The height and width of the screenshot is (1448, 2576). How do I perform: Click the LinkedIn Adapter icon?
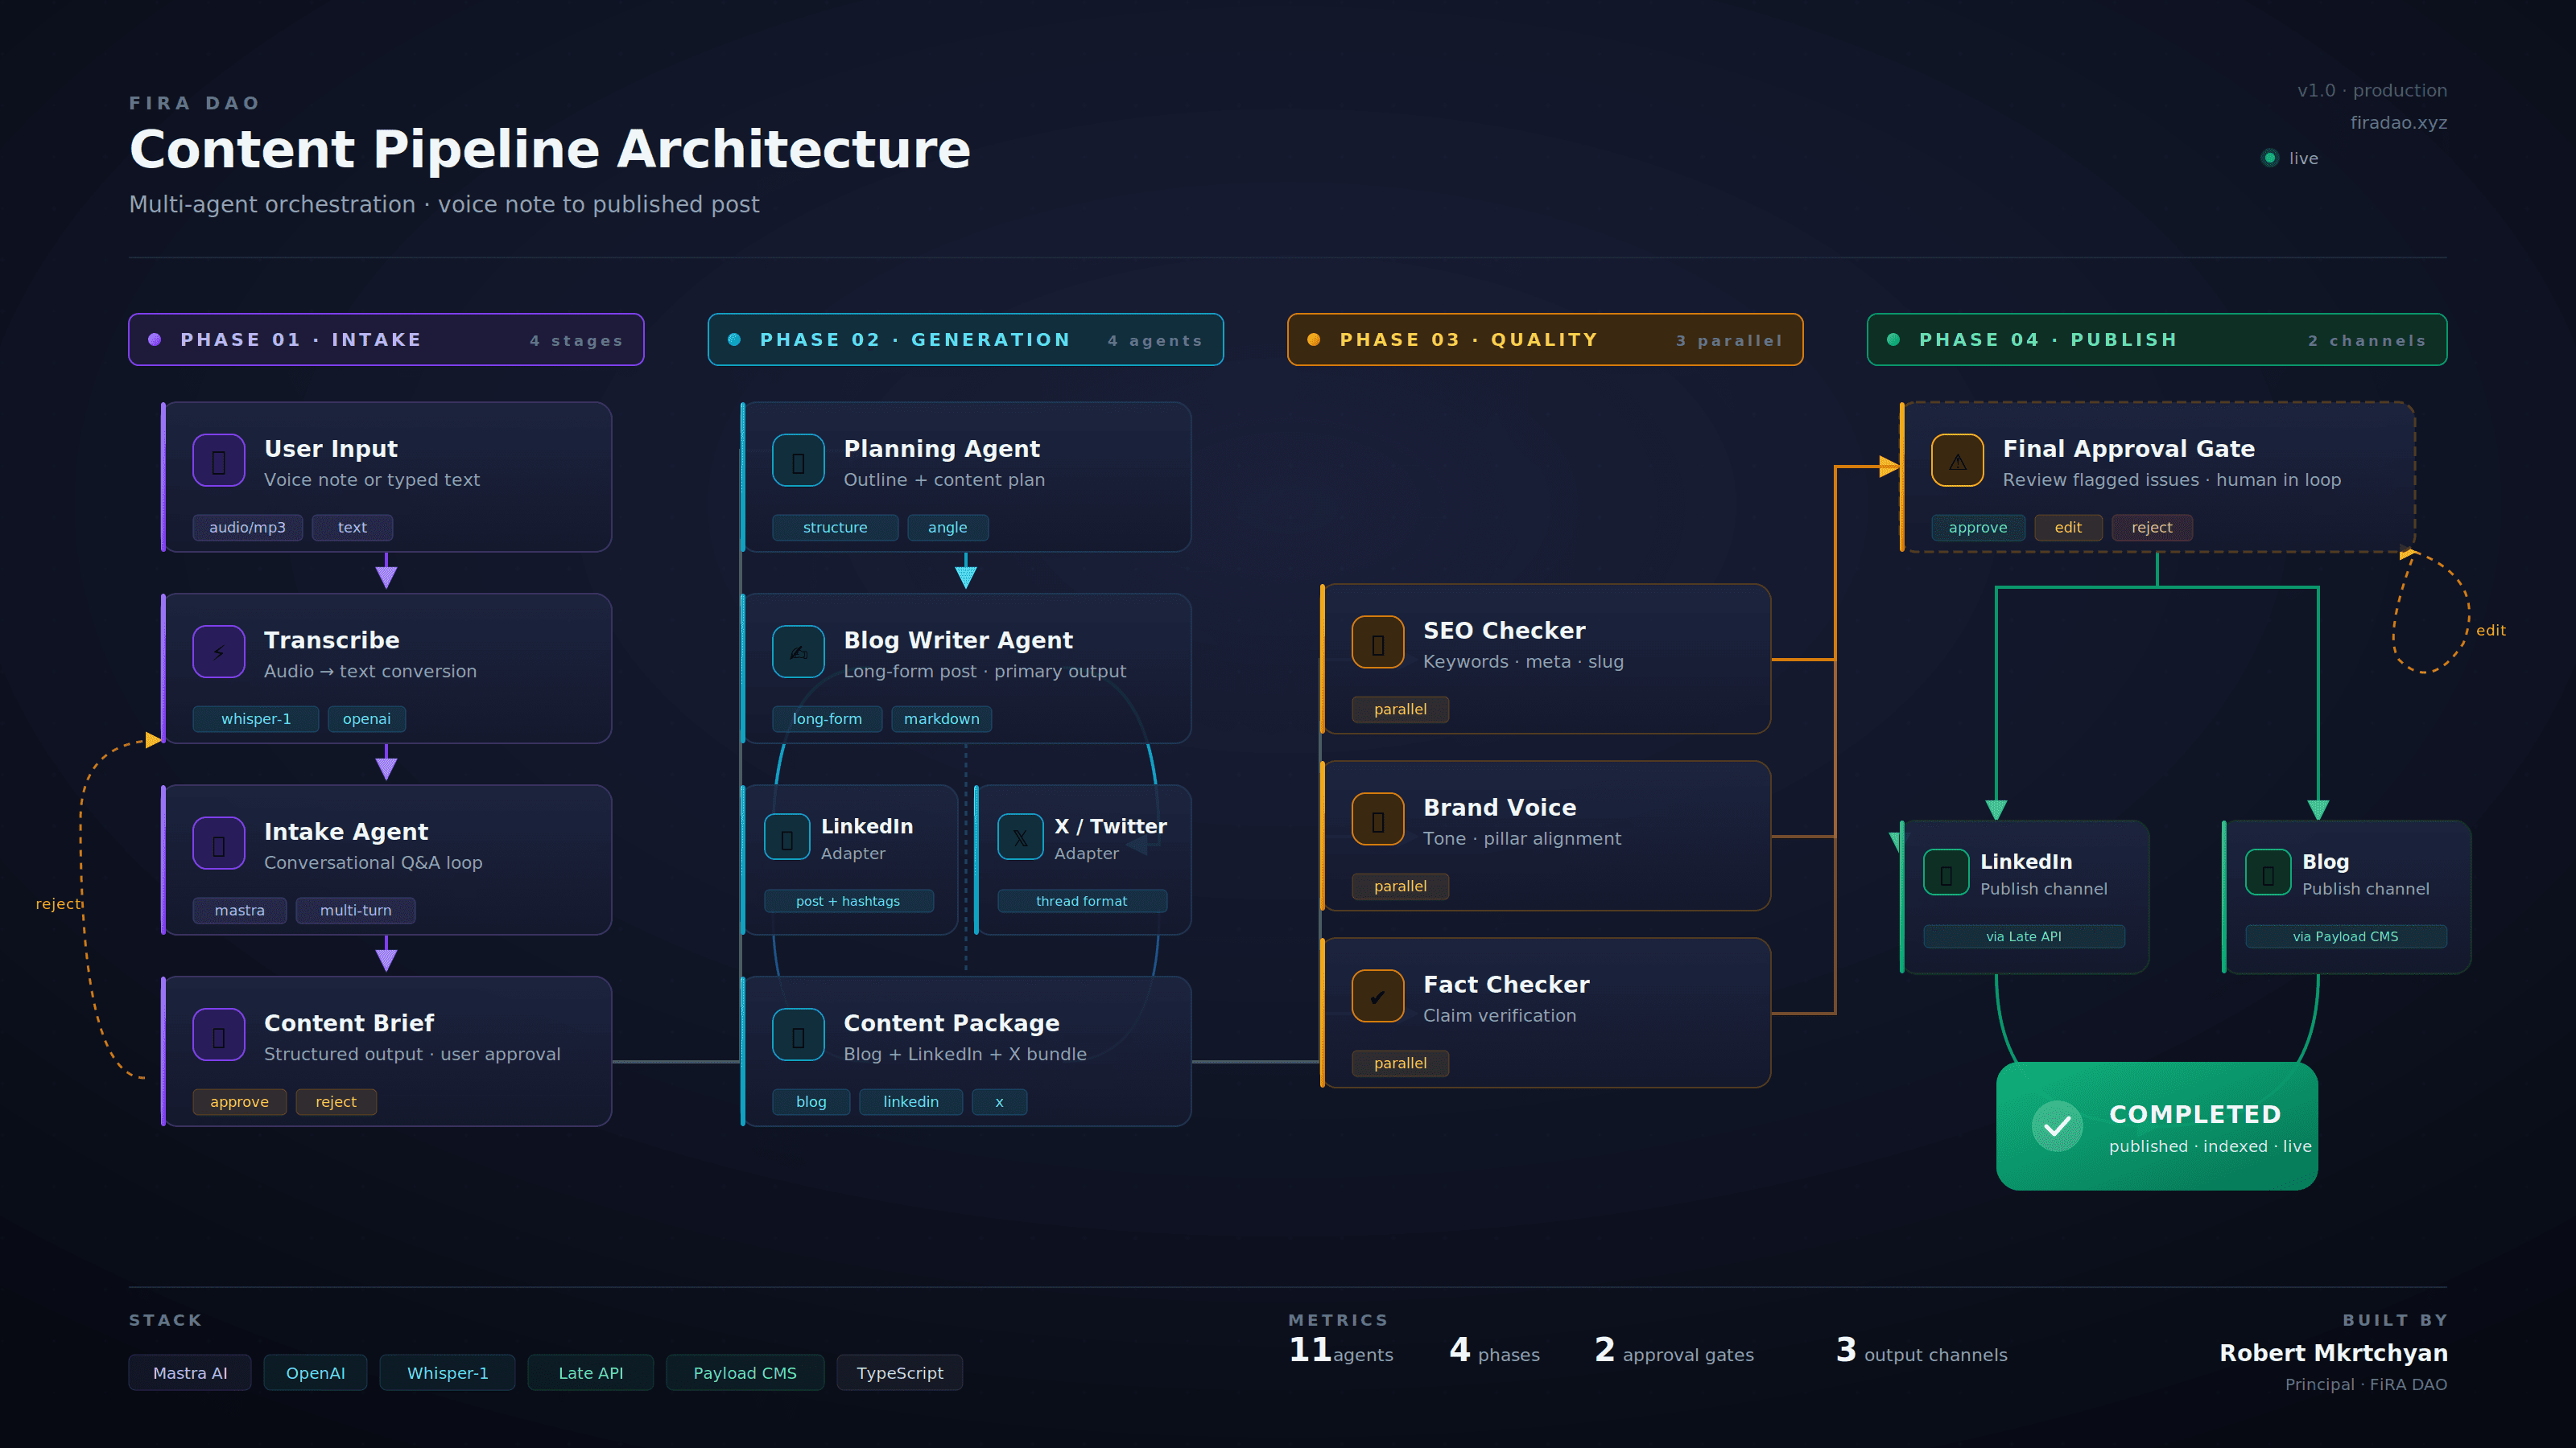(787, 837)
